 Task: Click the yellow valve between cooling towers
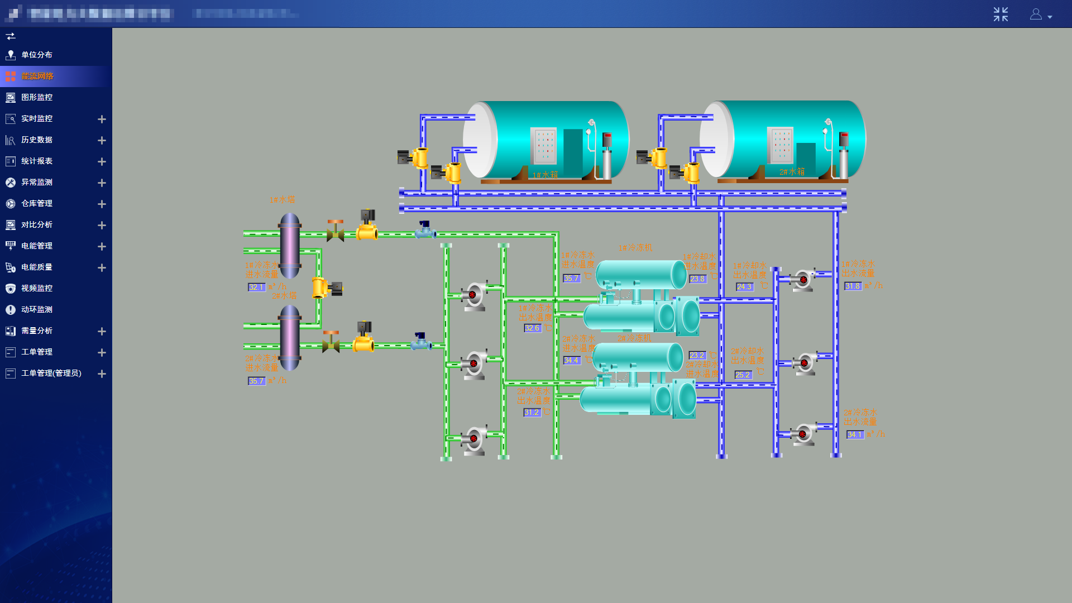[x=328, y=288]
